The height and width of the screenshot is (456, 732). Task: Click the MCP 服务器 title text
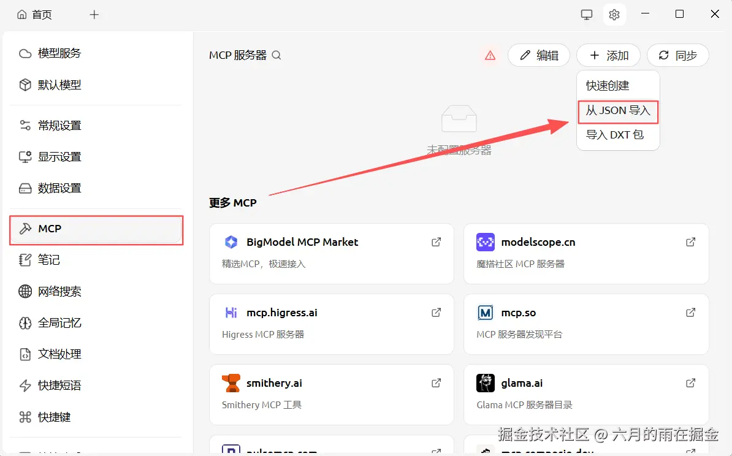(238, 55)
